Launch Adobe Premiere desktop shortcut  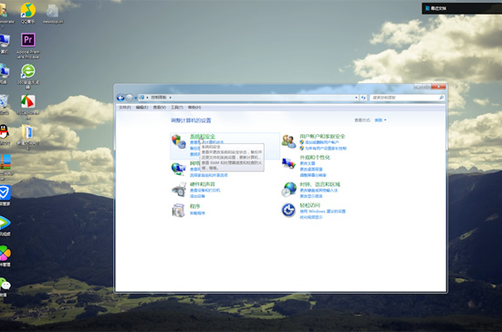[x=28, y=41]
